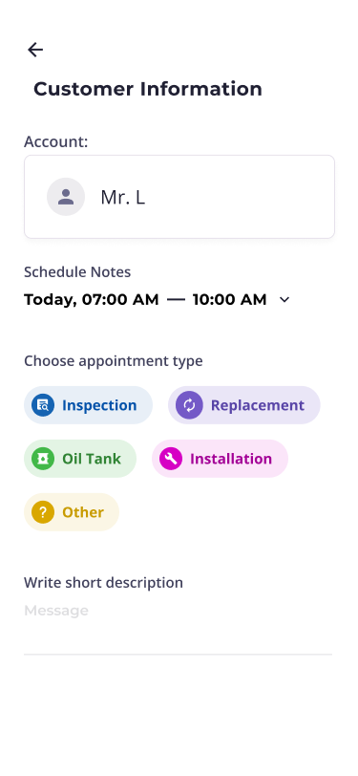Screen dimensions: 358x776
Task: Click the 10:00 AM end time
Action: pyautogui.click(x=229, y=299)
